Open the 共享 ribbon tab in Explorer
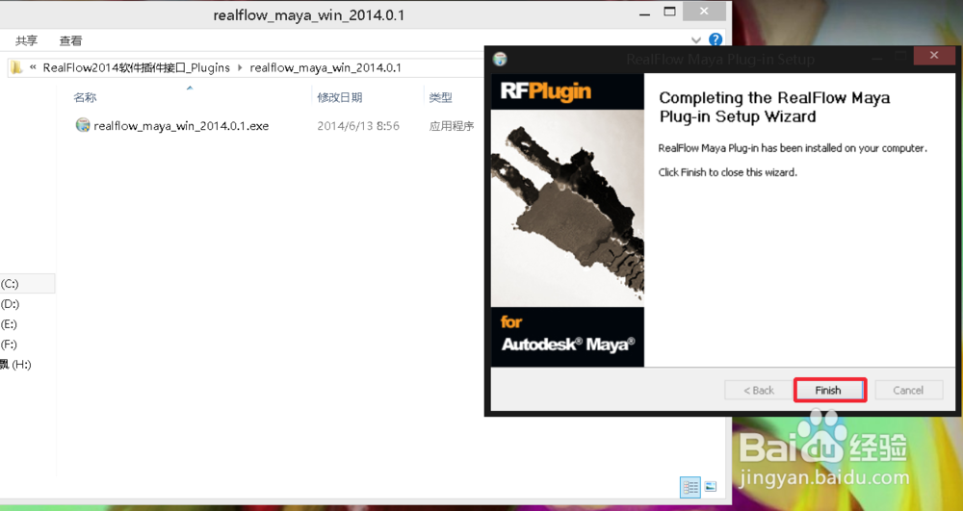The image size is (963, 511). click(26, 40)
